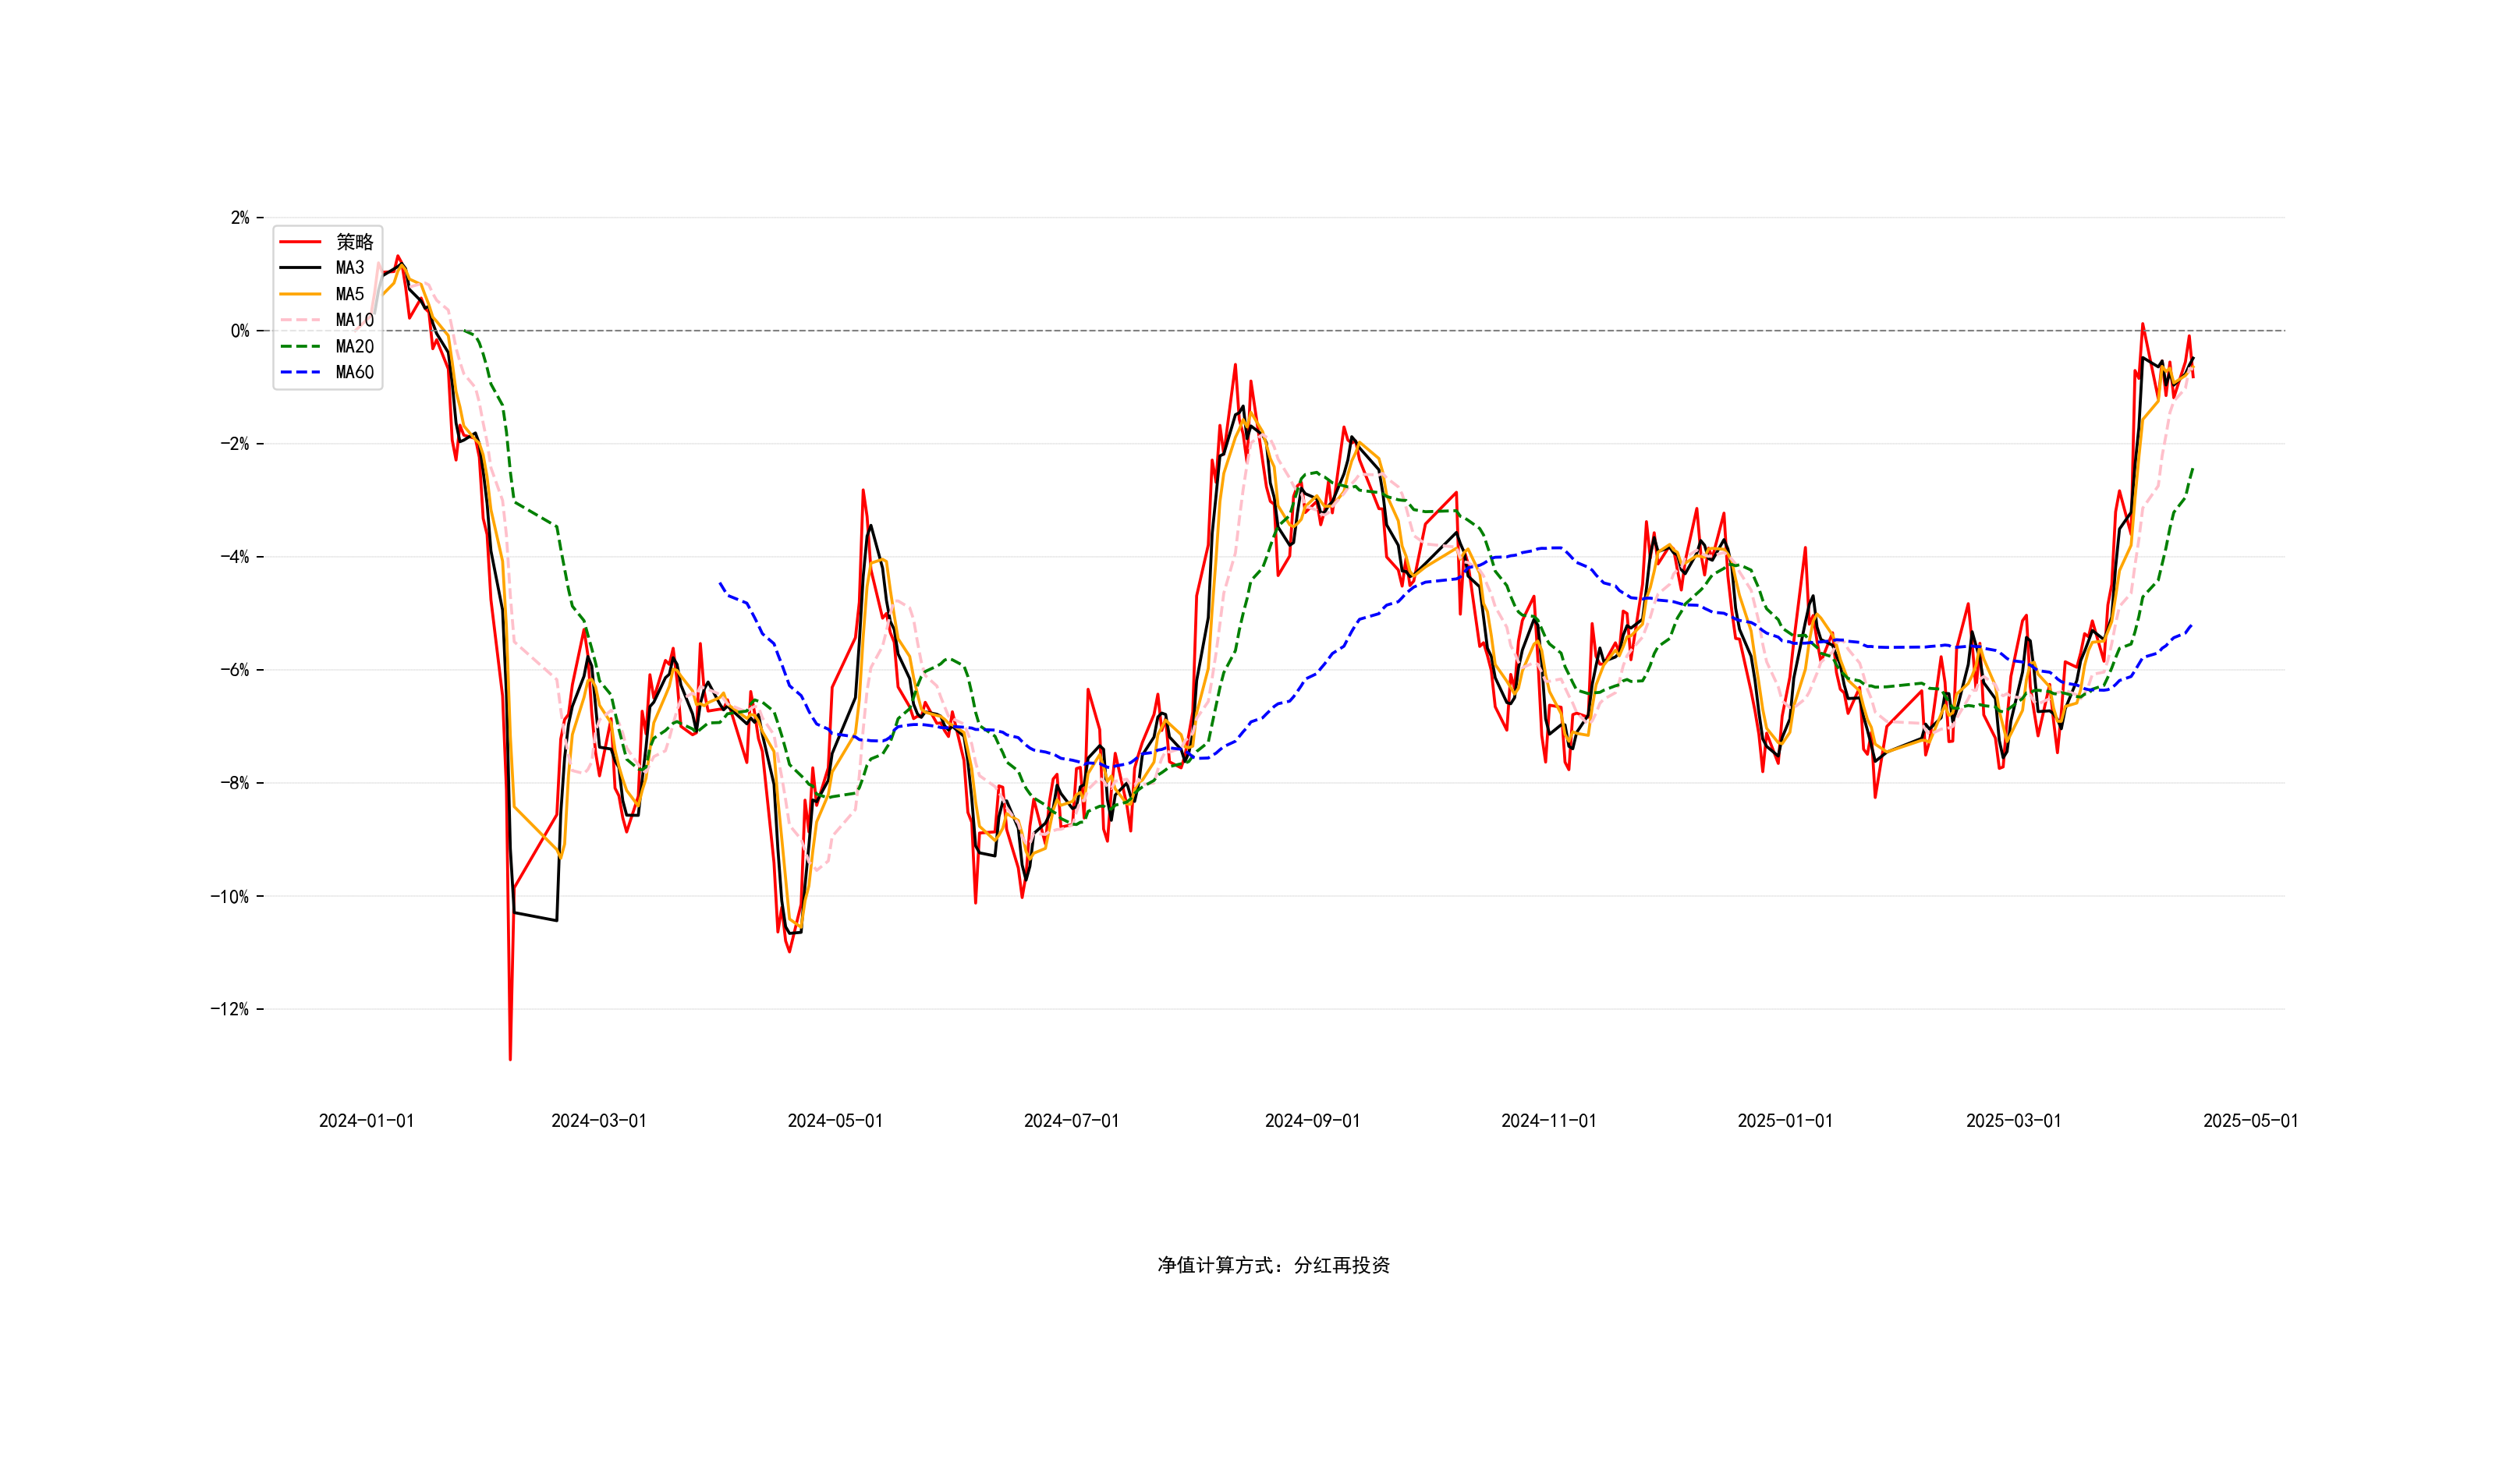
Task: Click the -6% y-axis tick label
Action: (x=234, y=670)
